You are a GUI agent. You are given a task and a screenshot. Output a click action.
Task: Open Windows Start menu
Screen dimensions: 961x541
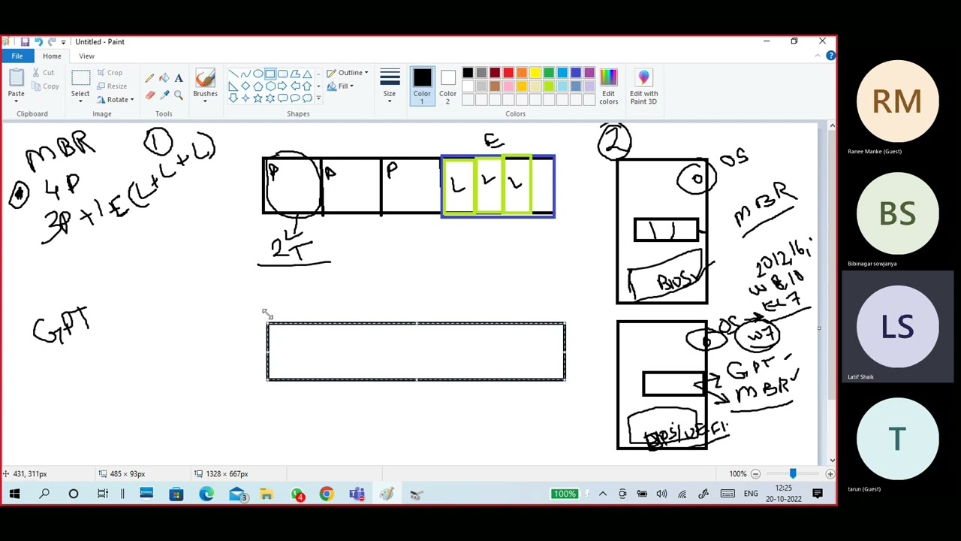point(14,494)
